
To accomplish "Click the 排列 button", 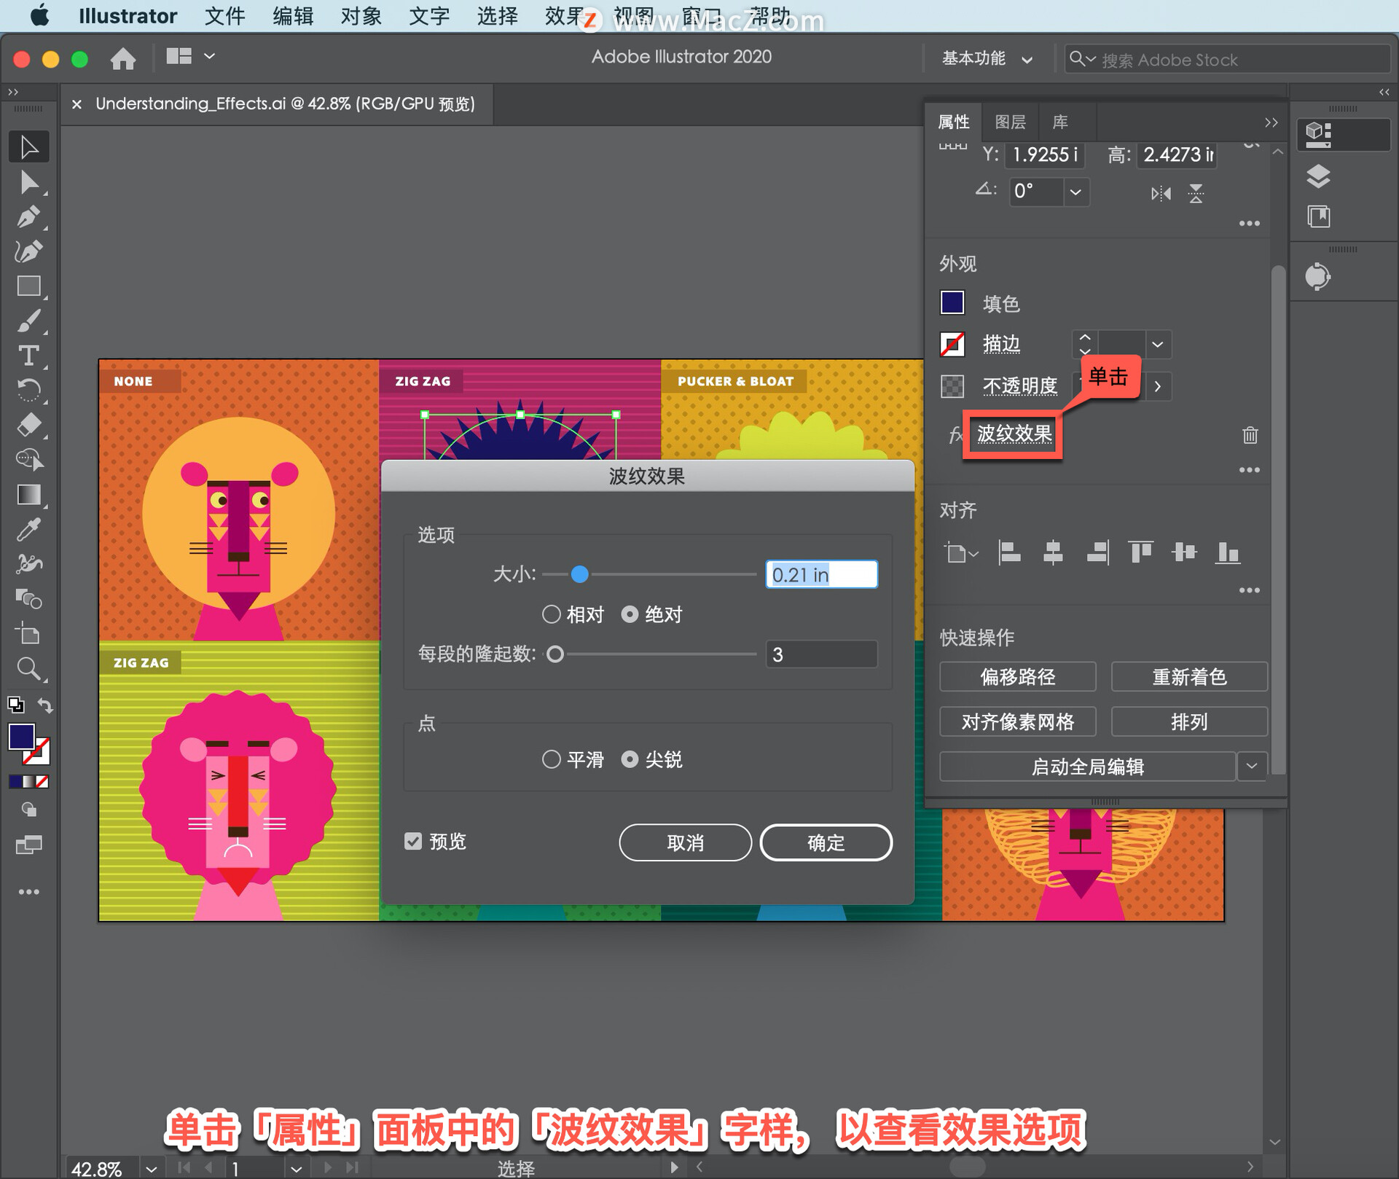I will 1189,721.
